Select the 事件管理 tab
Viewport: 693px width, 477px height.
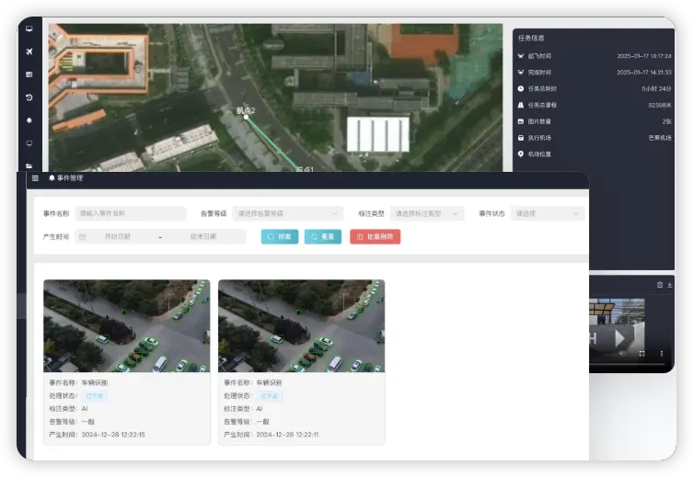(66, 177)
